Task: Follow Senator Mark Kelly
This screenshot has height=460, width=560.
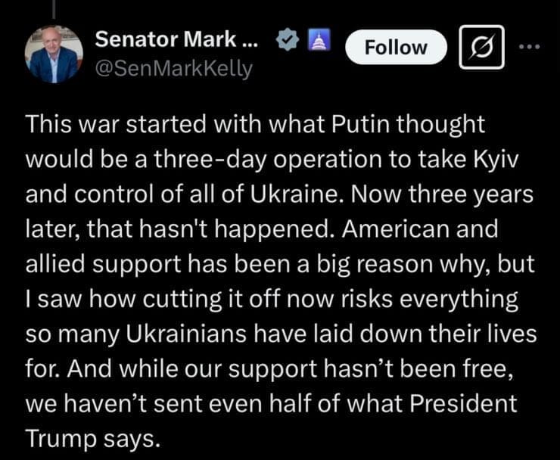Action: point(396,48)
